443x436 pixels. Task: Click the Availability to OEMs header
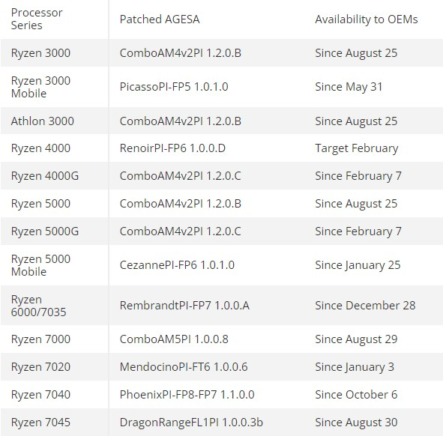tap(366, 19)
